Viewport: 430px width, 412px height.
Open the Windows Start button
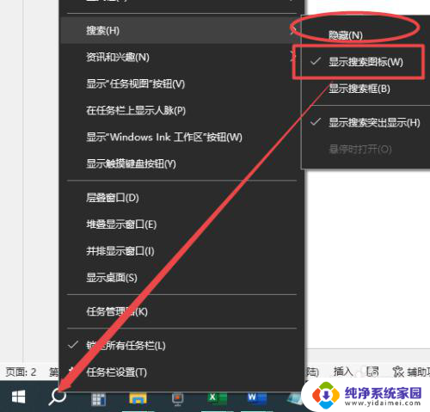click(19, 397)
